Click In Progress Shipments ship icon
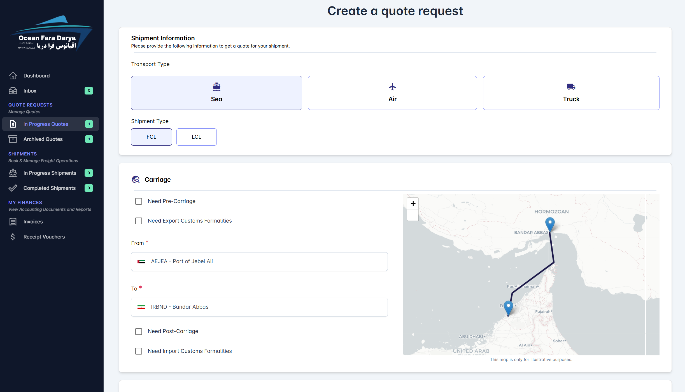This screenshot has width=685, height=392. tap(13, 173)
